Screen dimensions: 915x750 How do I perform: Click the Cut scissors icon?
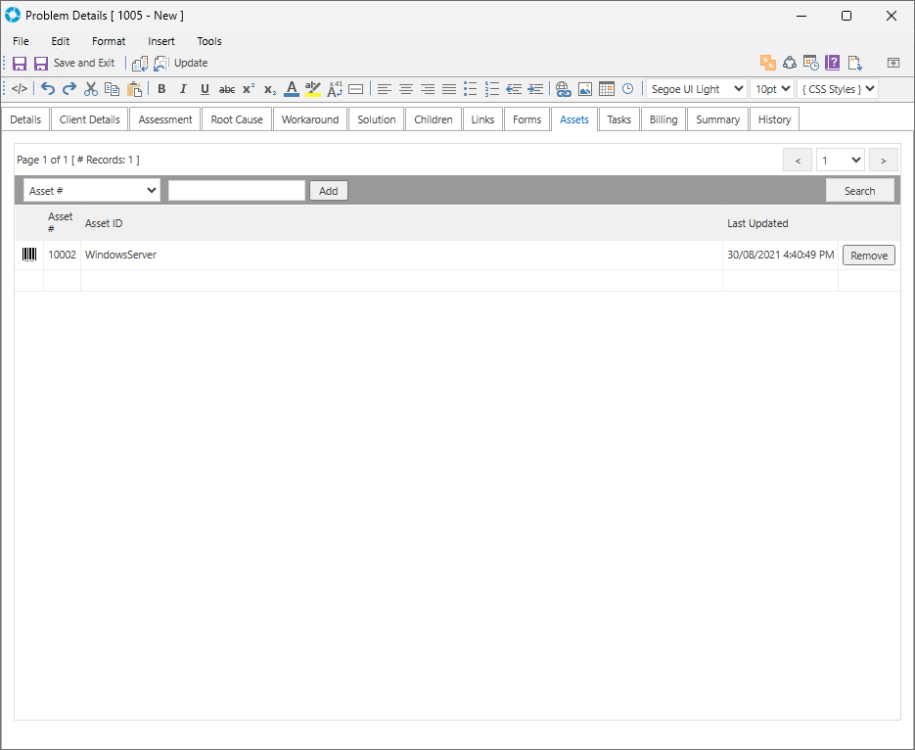[x=91, y=89]
